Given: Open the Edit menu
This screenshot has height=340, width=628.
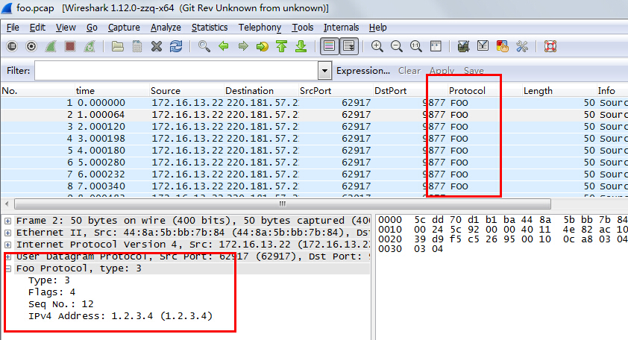Looking at the screenshot, I should click(37, 28).
